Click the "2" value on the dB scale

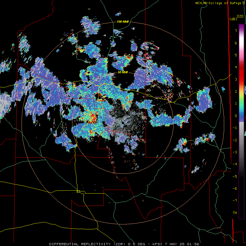[x=236, y=92]
